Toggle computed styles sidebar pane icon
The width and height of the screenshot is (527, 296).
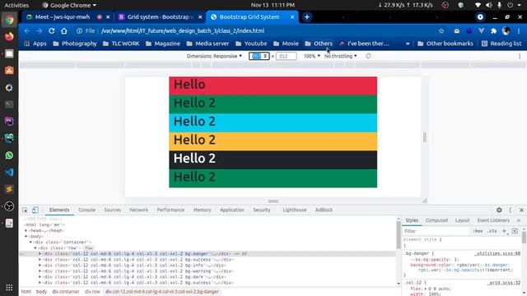click(515, 231)
